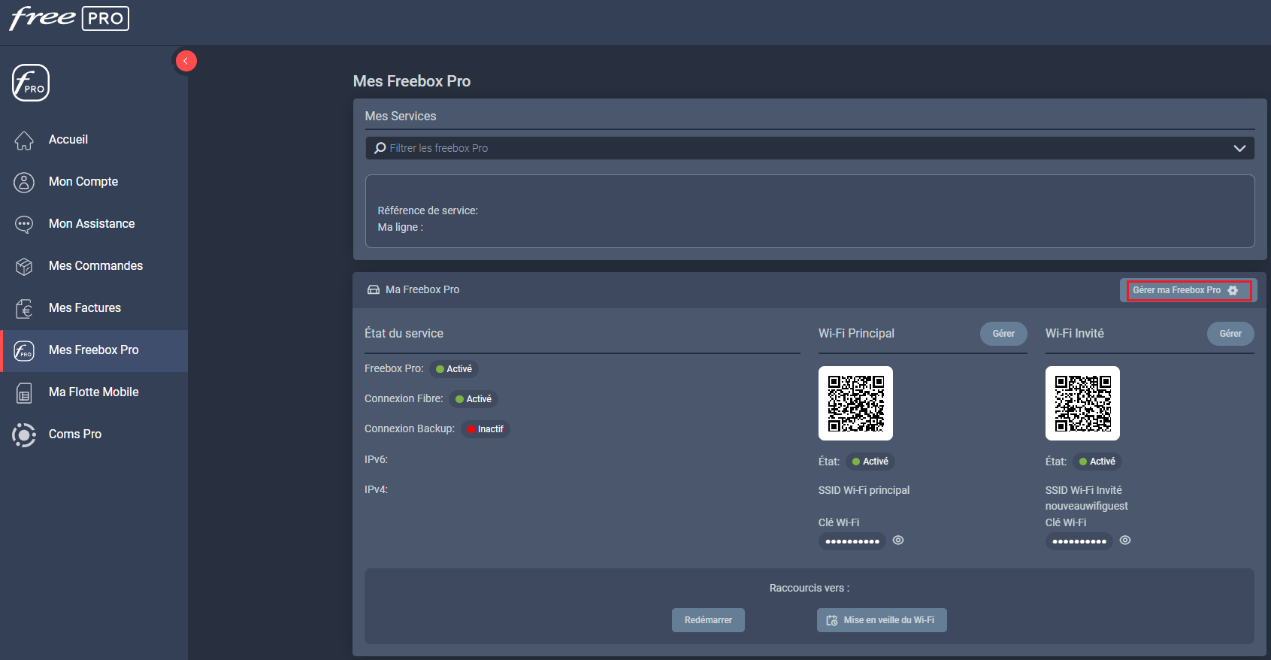Click the Ma Freebox Pro router icon
The height and width of the screenshot is (660, 1271).
(x=373, y=290)
